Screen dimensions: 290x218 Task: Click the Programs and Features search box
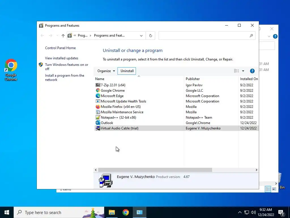pyautogui.click(x=207, y=35)
